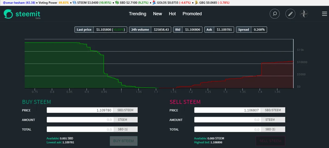
Task: Click the SELL STEEM button
Action: [270, 141]
